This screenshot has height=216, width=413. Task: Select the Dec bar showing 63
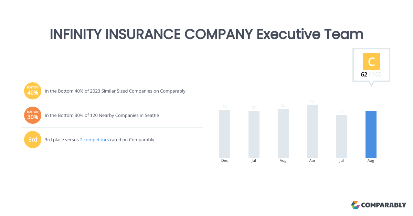pyautogui.click(x=225, y=134)
